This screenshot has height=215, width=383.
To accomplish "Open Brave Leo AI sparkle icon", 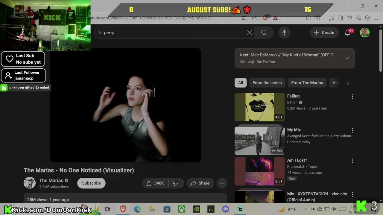I will (358, 18).
